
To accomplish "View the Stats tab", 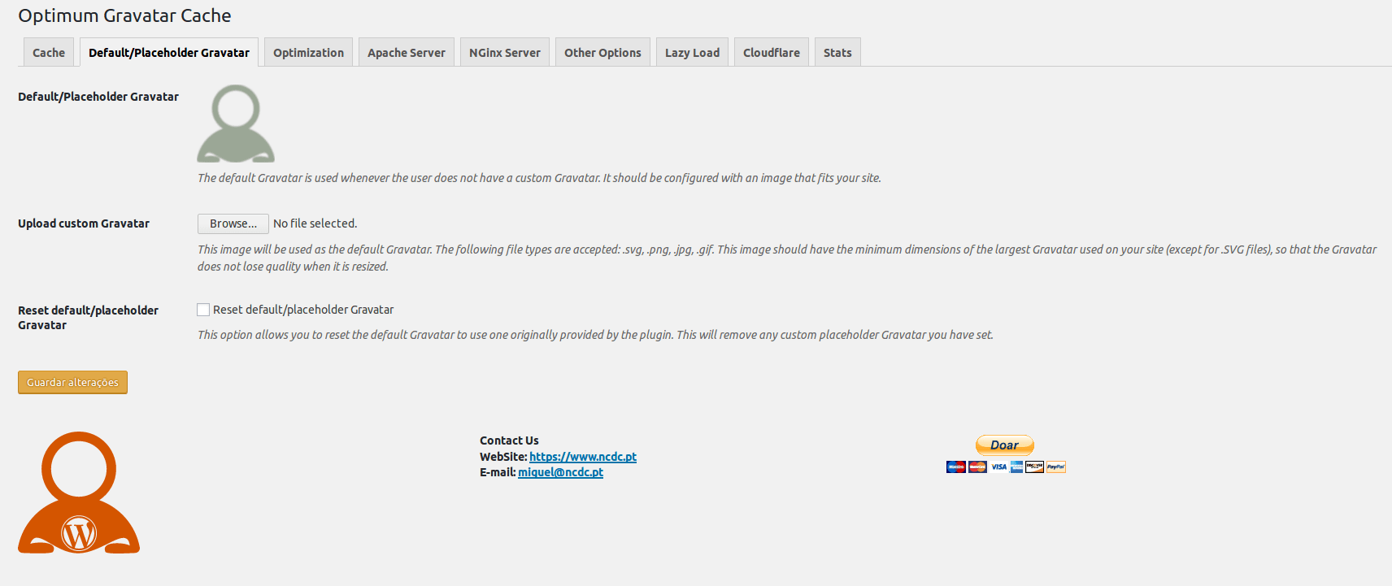I will pos(837,52).
